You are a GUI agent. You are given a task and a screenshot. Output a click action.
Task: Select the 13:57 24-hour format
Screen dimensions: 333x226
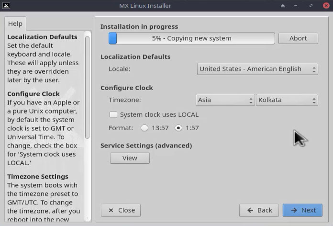[x=144, y=128]
